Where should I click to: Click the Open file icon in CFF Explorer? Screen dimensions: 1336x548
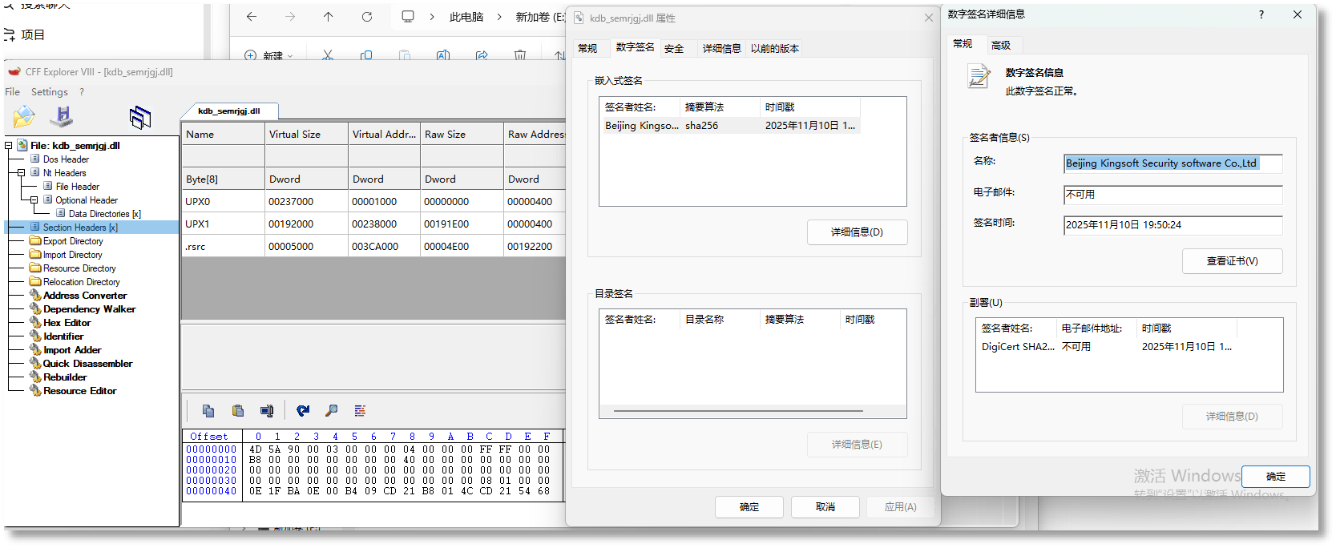pyautogui.click(x=24, y=117)
